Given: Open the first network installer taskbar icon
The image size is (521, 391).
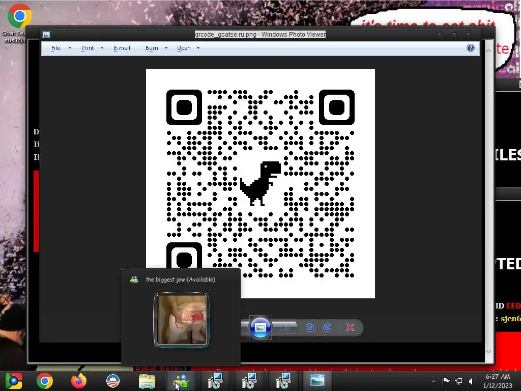Looking at the screenshot, I should 215,381.
